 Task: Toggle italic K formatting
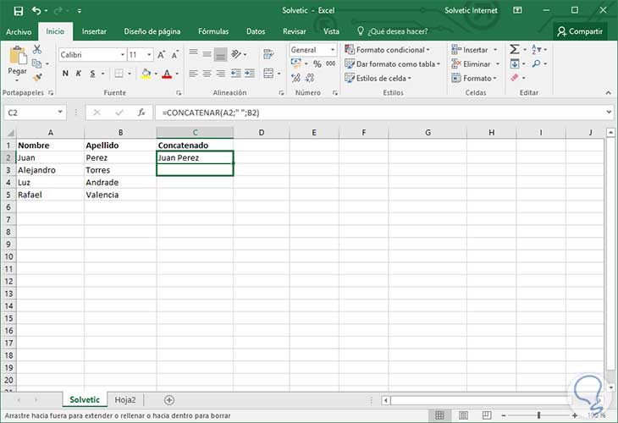79,74
